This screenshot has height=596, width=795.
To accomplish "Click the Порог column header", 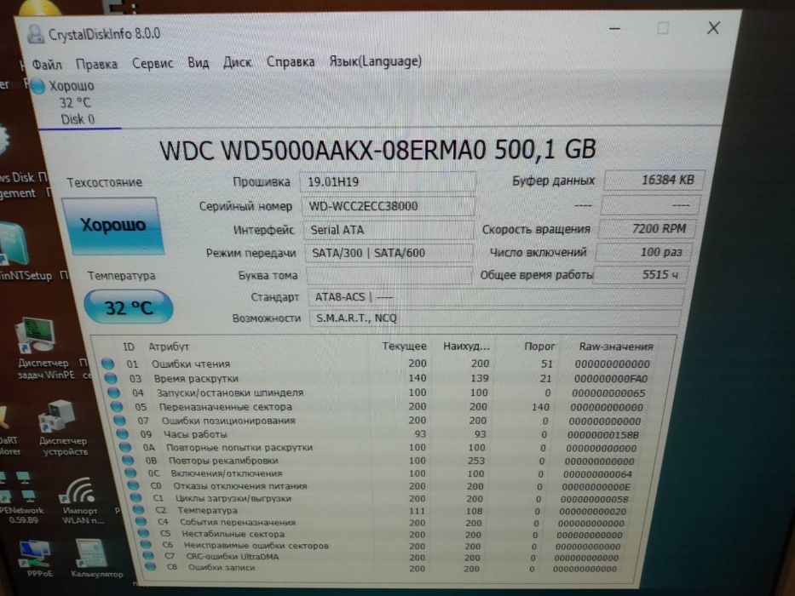I will (x=539, y=347).
